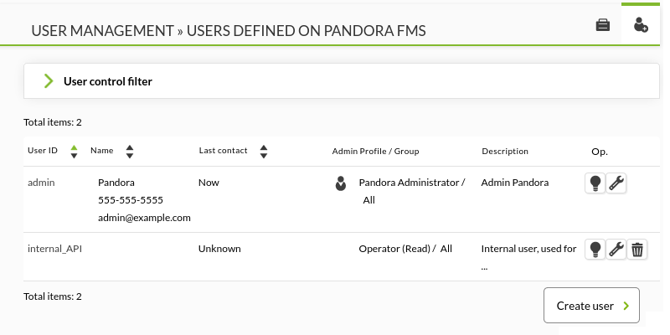Toggle internal_API user lightbulb icon
670x335 pixels.
pyautogui.click(x=595, y=249)
